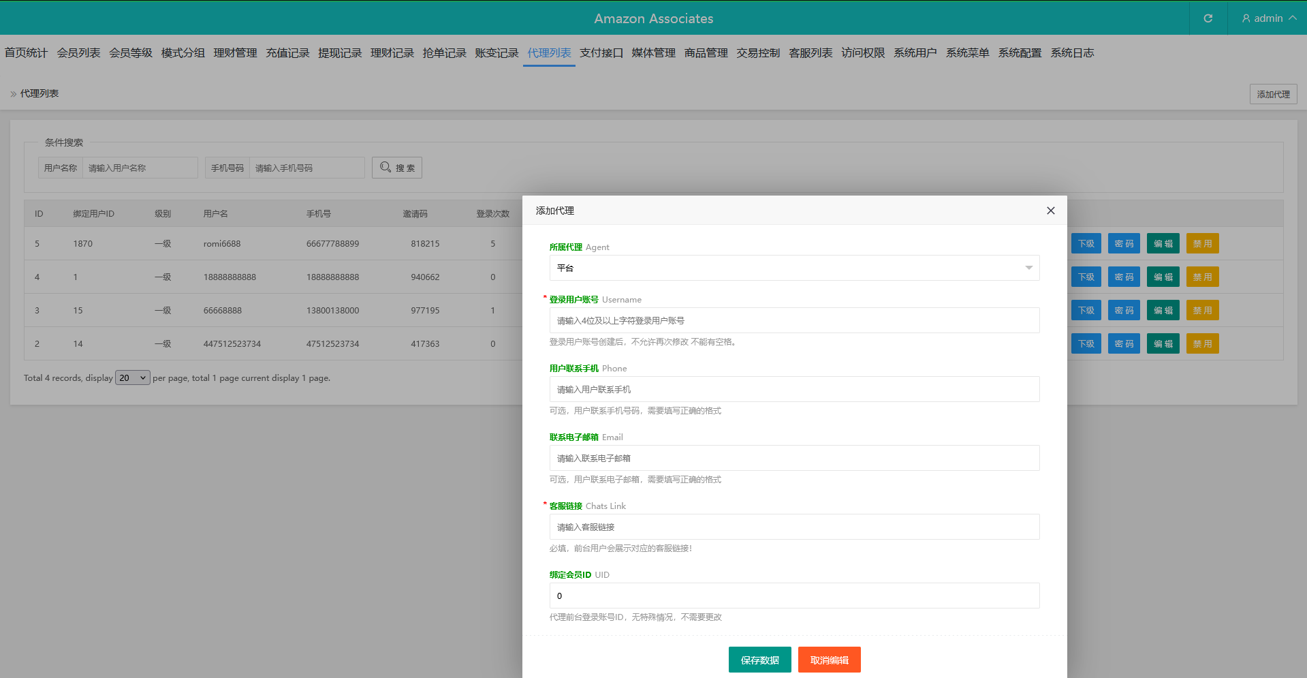Image resolution: width=1307 pixels, height=678 pixels.
Task: Expand the 所属代理 Agent dropdown
Action: tap(794, 268)
